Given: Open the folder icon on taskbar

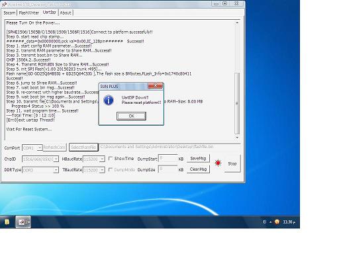Looking at the screenshot, I should click(7, 222).
